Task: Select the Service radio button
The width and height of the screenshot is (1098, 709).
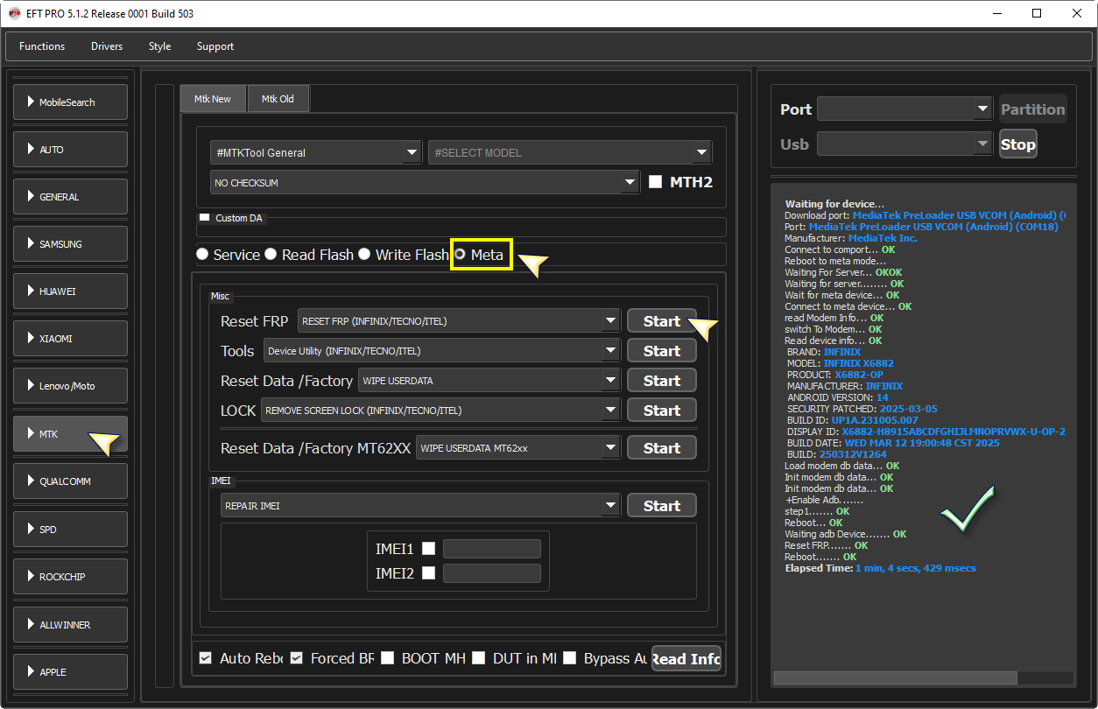Action: (x=202, y=255)
